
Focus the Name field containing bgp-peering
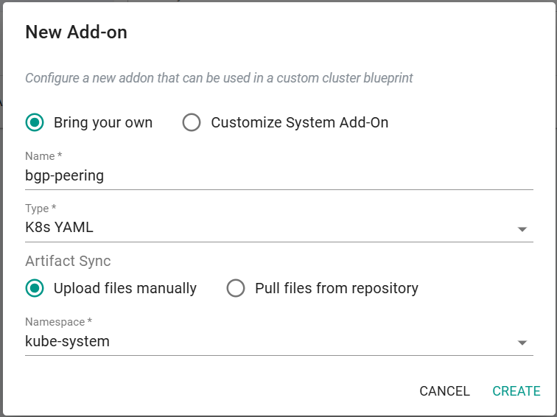point(279,176)
